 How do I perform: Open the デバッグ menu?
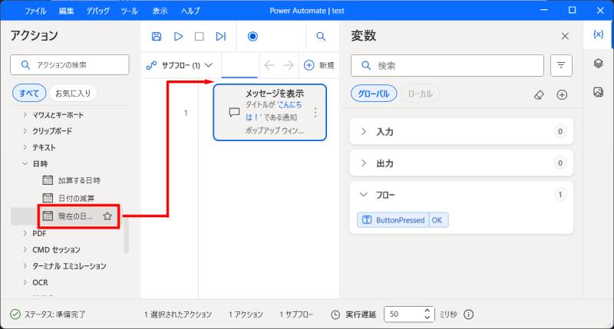click(x=98, y=11)
